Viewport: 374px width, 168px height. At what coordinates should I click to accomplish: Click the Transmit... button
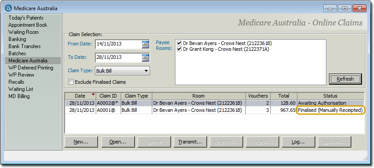point(190,142)
